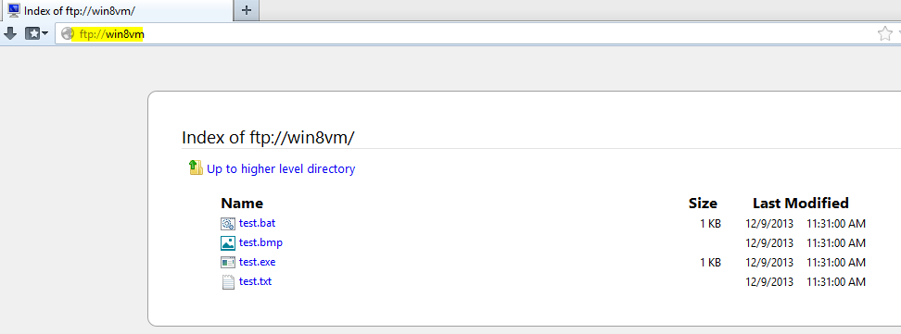Open the bookmarks star menu button
The width and height of the screenshot is (901, 334).
(x=36, y=34)
